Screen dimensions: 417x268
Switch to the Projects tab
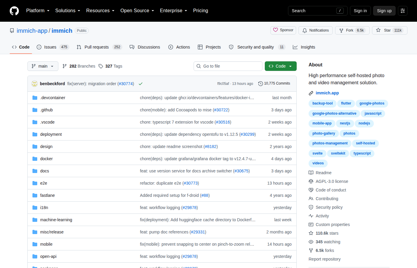[209, 47]
